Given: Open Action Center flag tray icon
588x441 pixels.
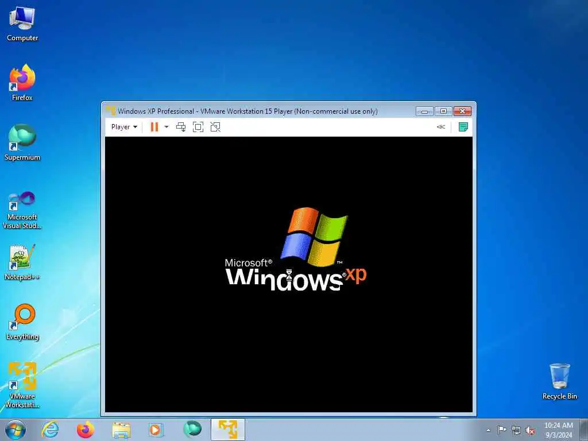Looking at the screenshot, I should [x=502, y=430].
